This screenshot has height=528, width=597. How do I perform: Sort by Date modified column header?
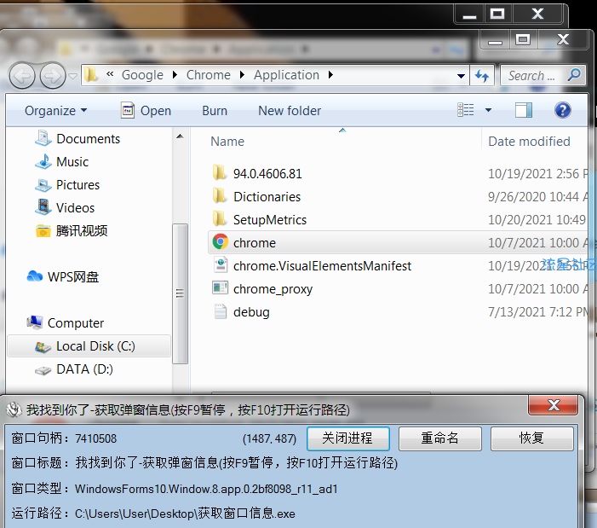coord(529,142)
